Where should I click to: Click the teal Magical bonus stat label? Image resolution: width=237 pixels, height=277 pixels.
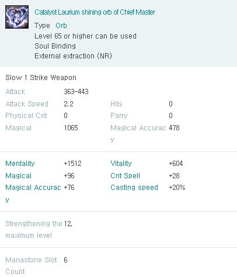[x=19, y=176]
